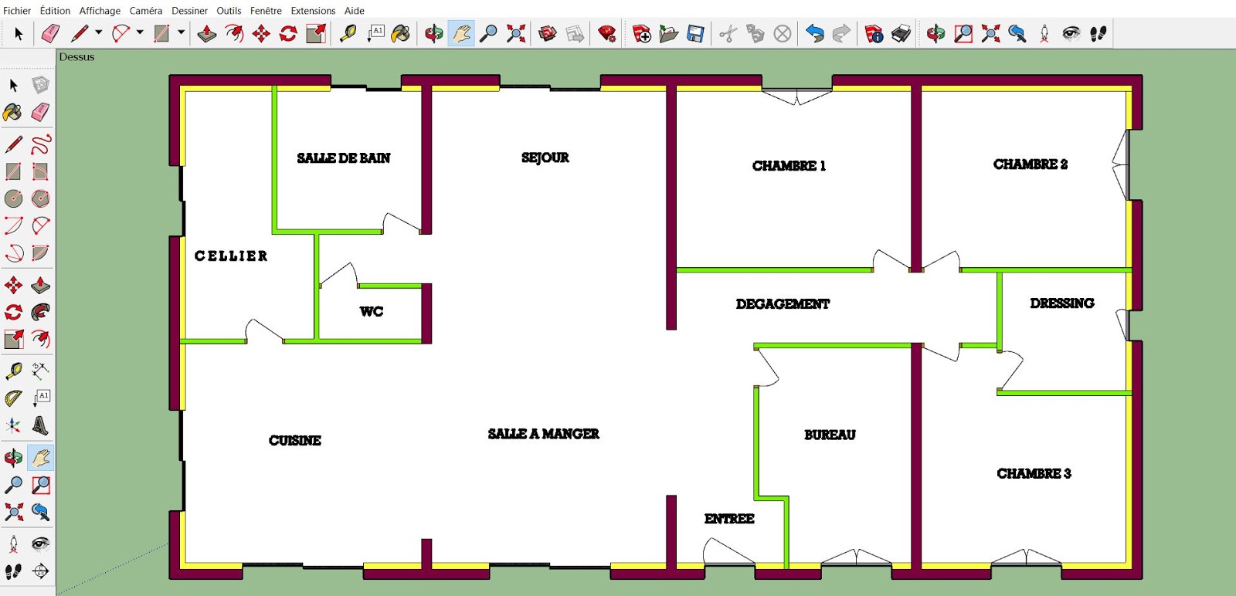Click the 'CHAMBRE 2' label
The height and width of the screenshot is (596, 1236).
1031,164
